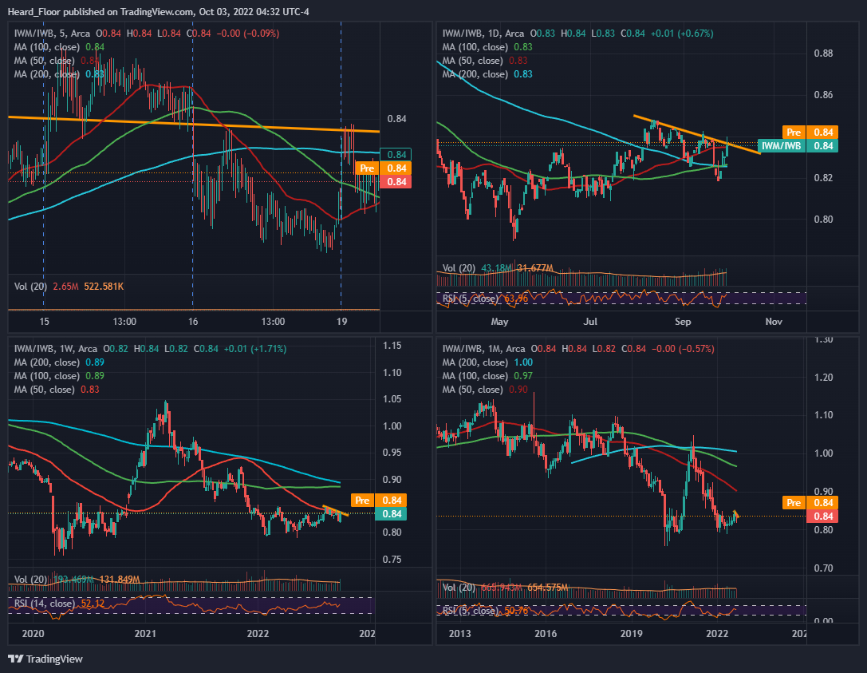Select MA (50, close) 0.90 legend in the monthly chart
Viewport: 867px width, 673px height.
(485, 390)
